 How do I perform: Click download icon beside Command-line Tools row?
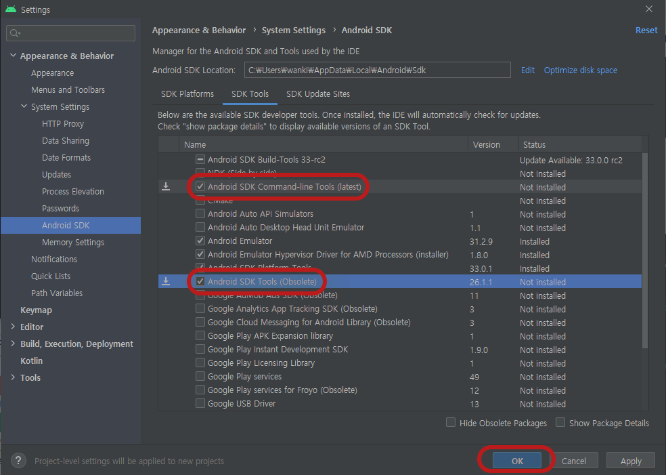point(166,187)
